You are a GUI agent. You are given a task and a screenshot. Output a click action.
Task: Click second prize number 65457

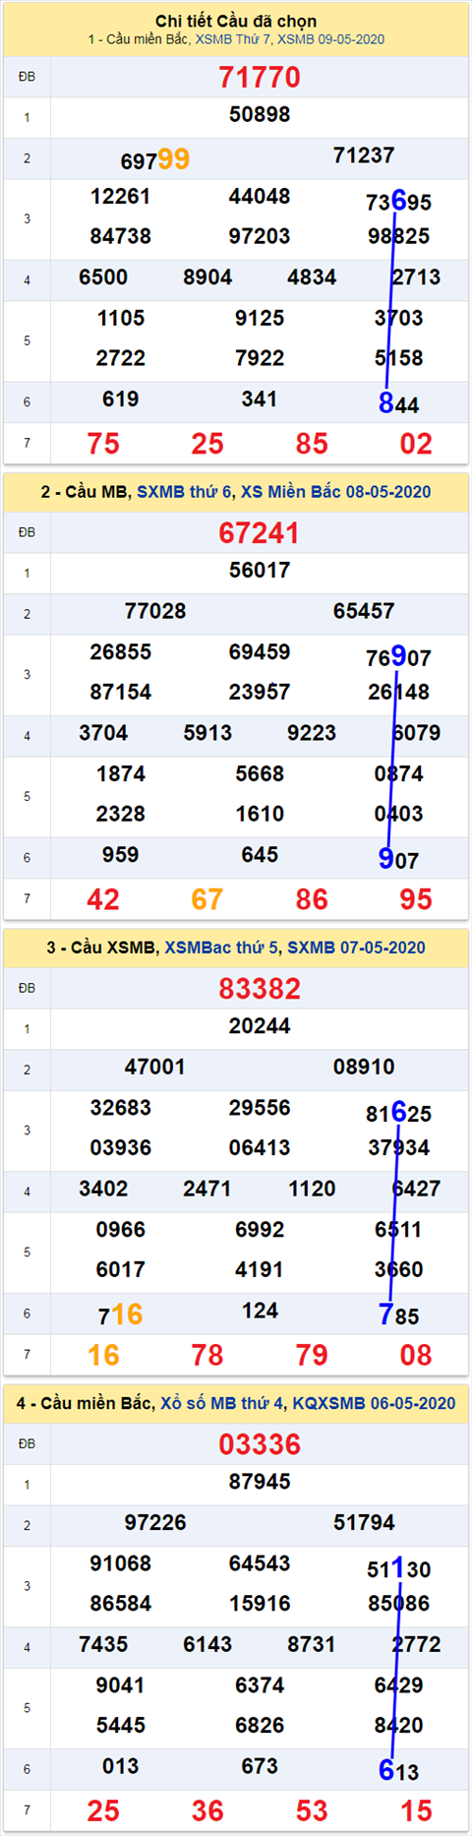click(x=364, y=611)
